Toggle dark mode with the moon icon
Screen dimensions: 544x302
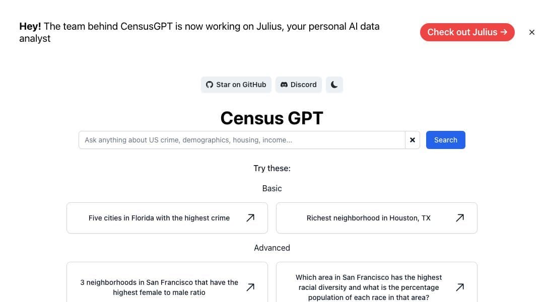[x=334, y=85]
